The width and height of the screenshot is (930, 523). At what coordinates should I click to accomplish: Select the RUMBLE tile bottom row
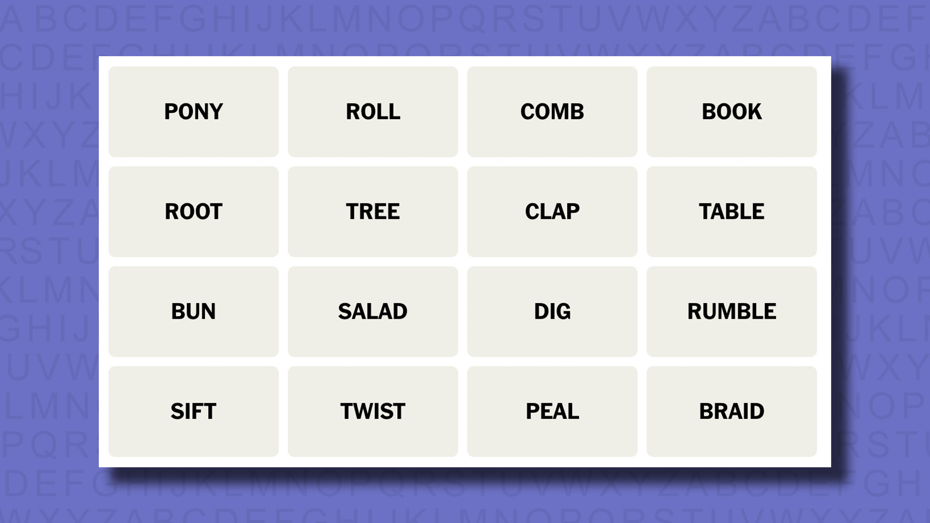point(731,311)
